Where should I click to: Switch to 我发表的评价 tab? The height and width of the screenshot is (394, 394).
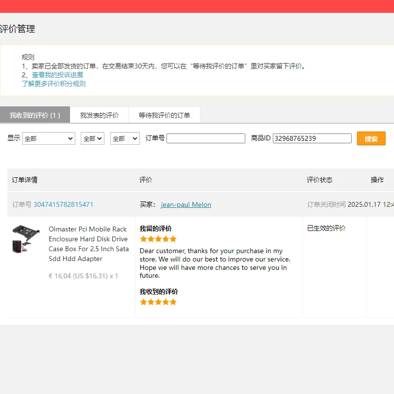coord(99,115)
